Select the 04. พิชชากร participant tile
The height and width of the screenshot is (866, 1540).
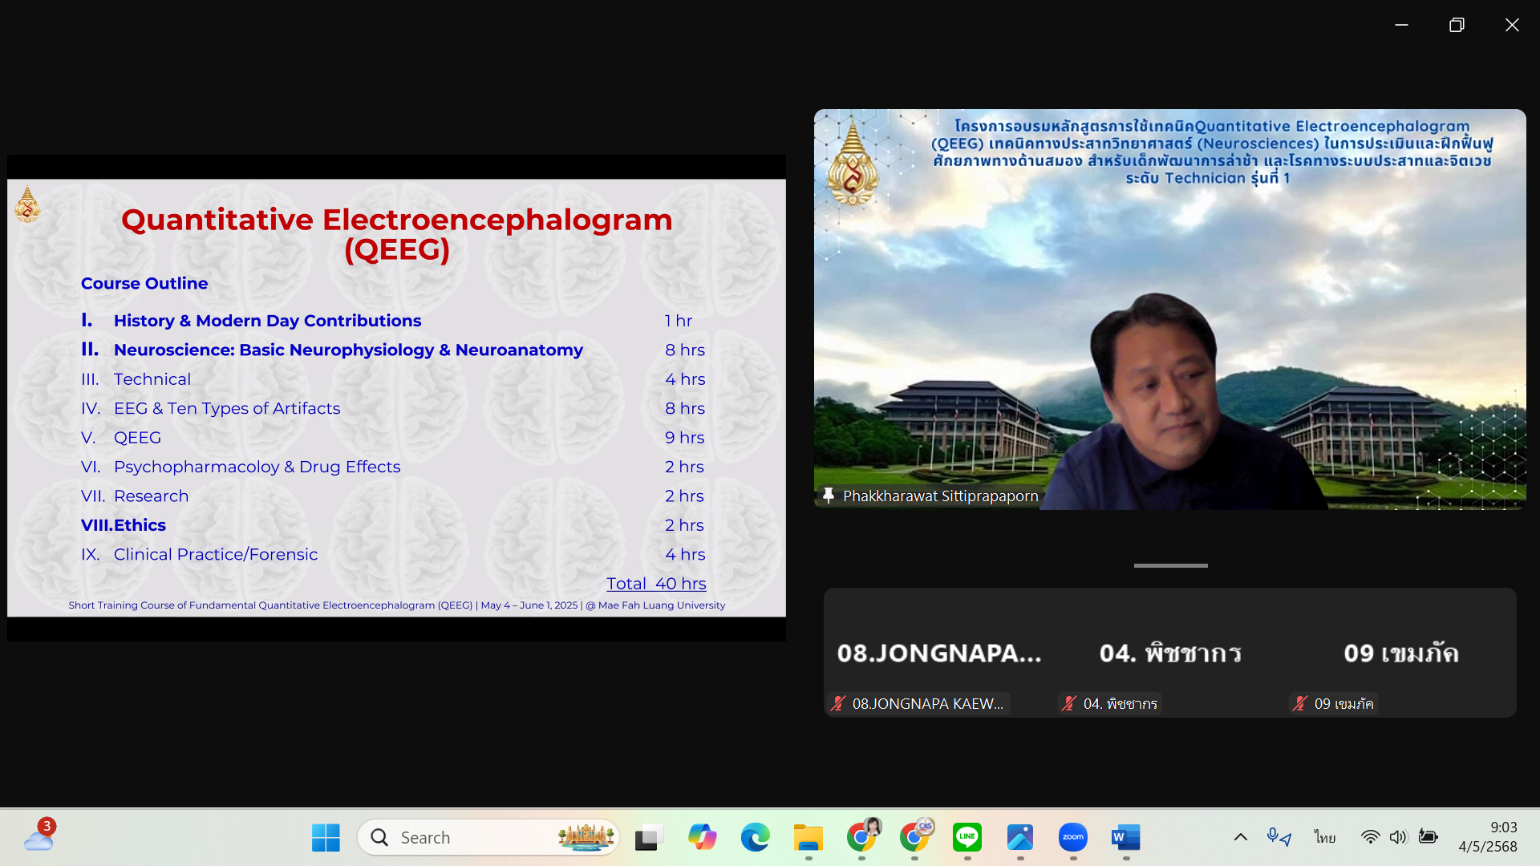point(1170,653)
